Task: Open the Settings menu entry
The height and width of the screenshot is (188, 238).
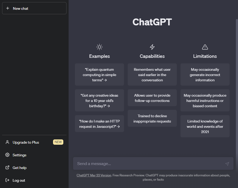Action: click(20, 155)
